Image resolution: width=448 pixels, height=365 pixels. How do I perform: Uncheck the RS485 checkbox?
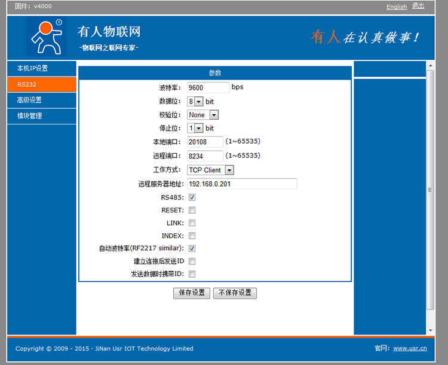192,197
